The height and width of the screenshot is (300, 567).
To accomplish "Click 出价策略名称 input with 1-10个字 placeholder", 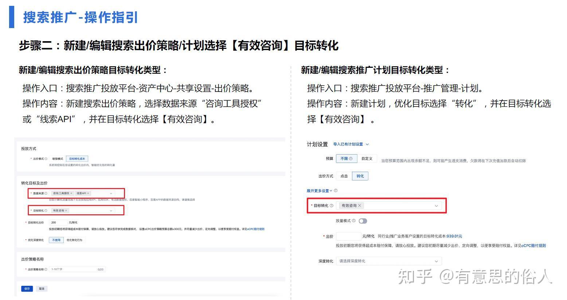I will click(x=77, y=269).
